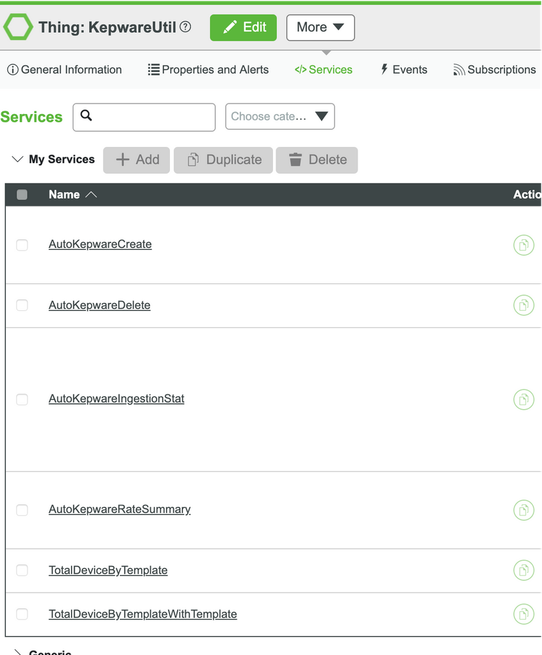Toggle the select-all checkbox in header
The width and height of the screenshot is (542, 655).
(x=22, y=195)
